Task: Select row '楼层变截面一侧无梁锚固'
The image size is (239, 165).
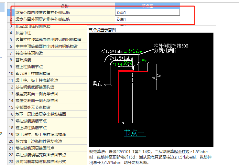Action: pyautogui.click(x=50, y=101)
